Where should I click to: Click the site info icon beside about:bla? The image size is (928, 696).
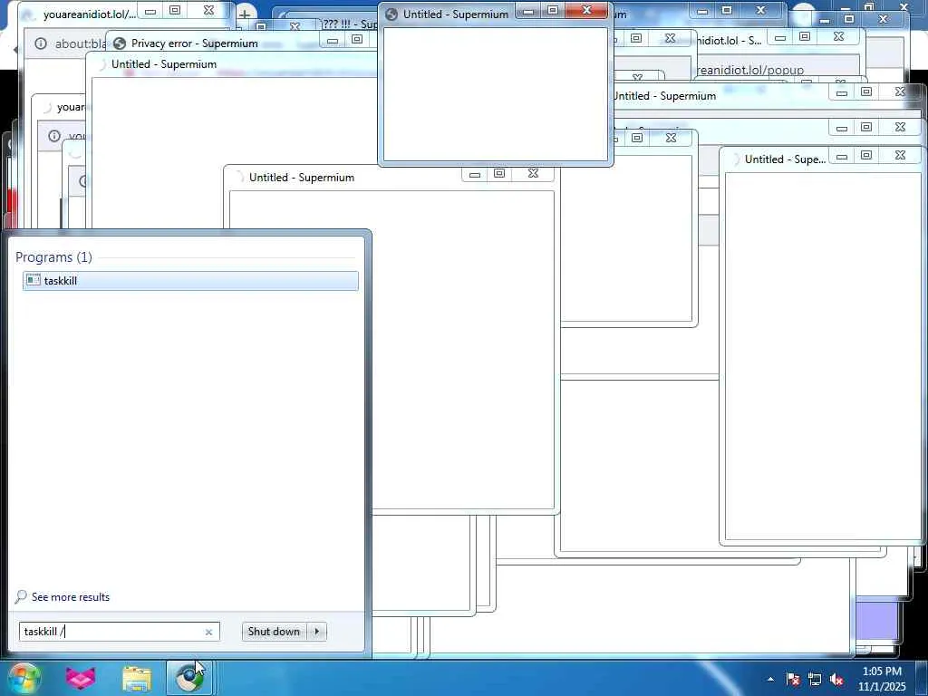pyautogui.click(x=40, y=43)
